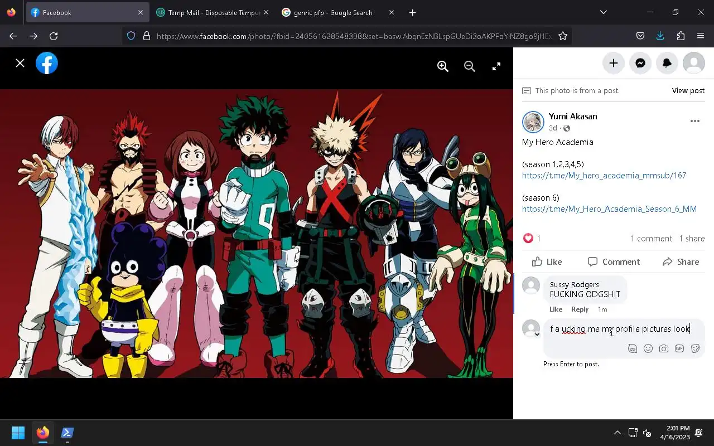Screen dimensions: 714x446
Task: Show hidden system tray icons
Action: click(617, 433)
